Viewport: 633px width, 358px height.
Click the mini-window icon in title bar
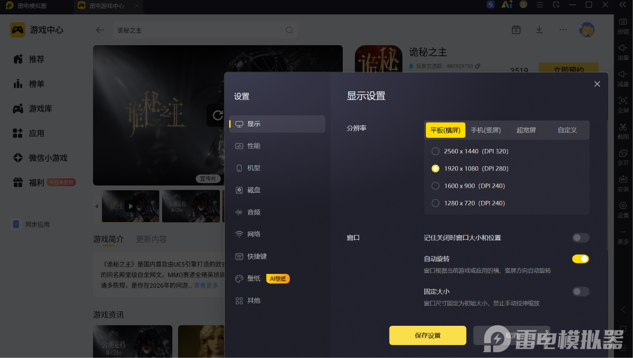click(556, 5)
